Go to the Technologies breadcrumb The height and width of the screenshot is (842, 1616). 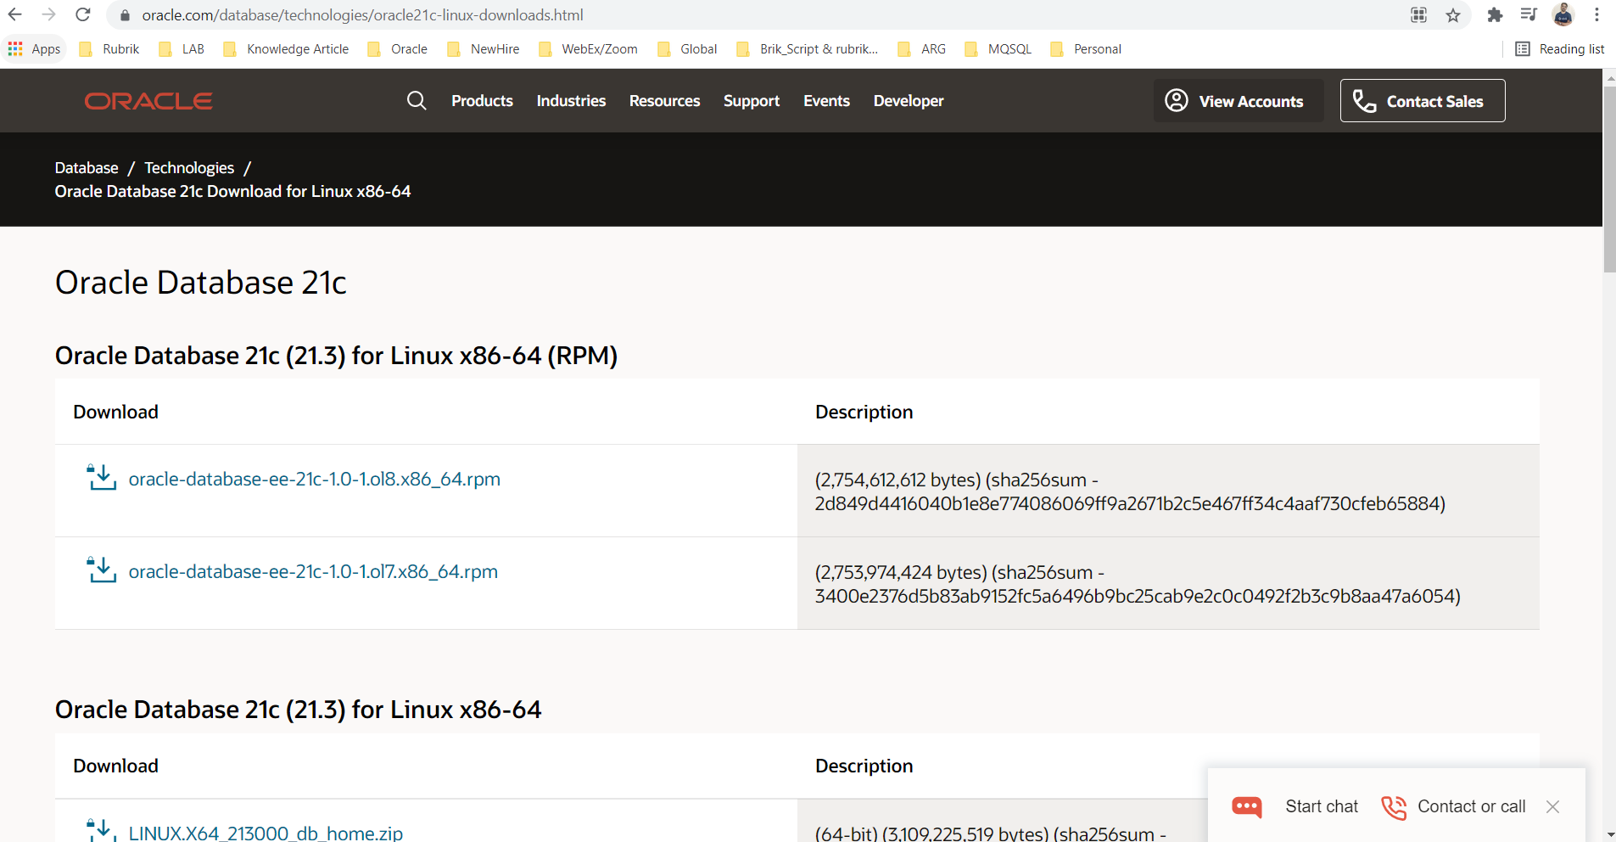click(189, 168)
